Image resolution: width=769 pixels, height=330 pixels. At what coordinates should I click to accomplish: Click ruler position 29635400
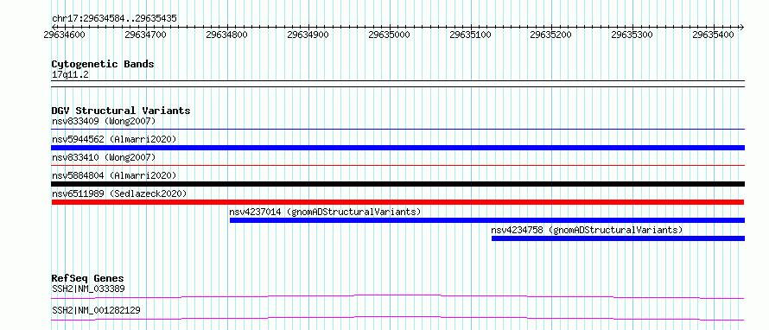coord(714,35)
